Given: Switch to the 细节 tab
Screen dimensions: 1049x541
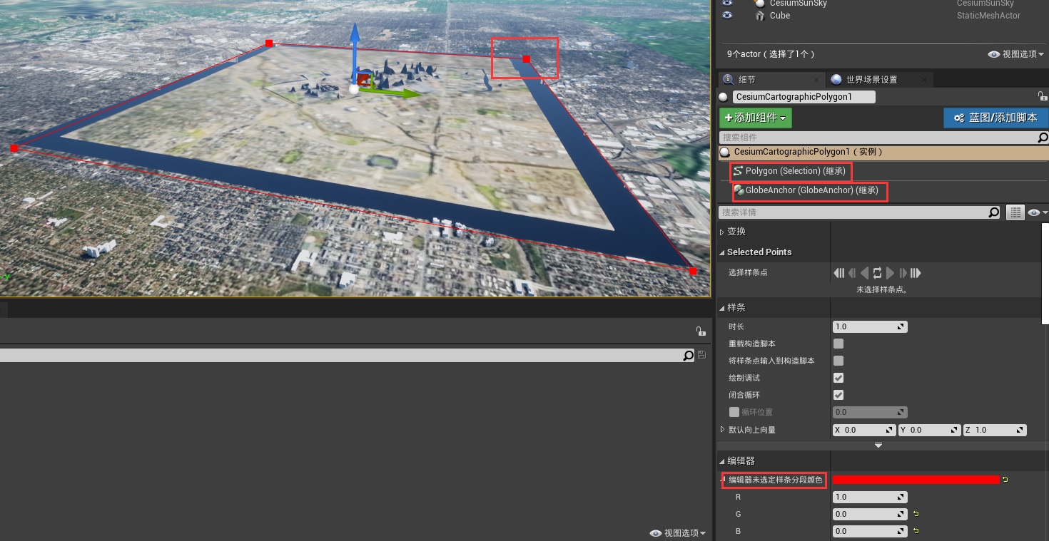Looking at the screenshot, I should (x=747, y=80).
